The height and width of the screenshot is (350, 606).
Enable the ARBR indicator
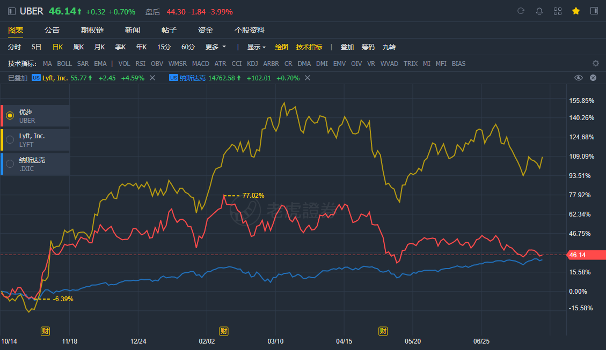(271, 64)
